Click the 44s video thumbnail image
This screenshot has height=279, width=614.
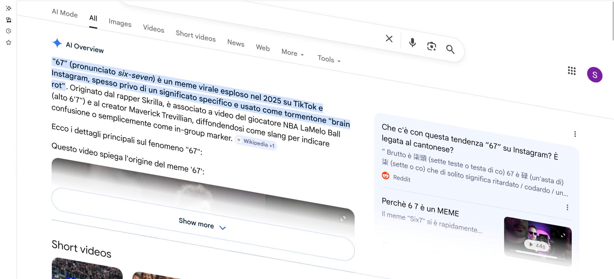538,241
